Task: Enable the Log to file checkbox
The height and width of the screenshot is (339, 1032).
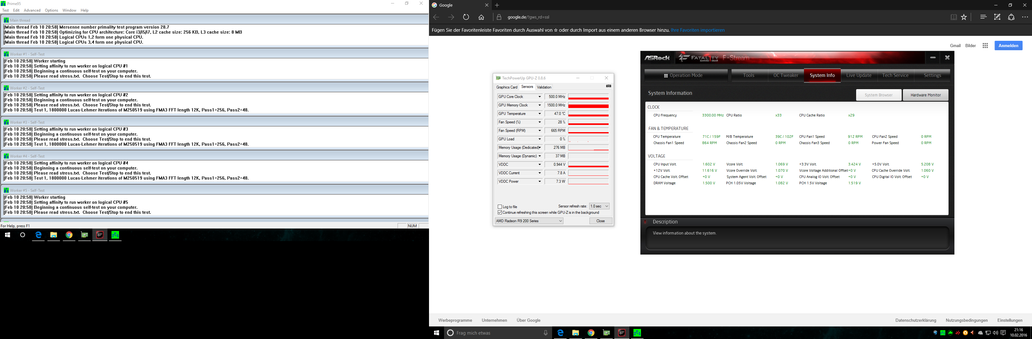Action: [x=500, y=207]
